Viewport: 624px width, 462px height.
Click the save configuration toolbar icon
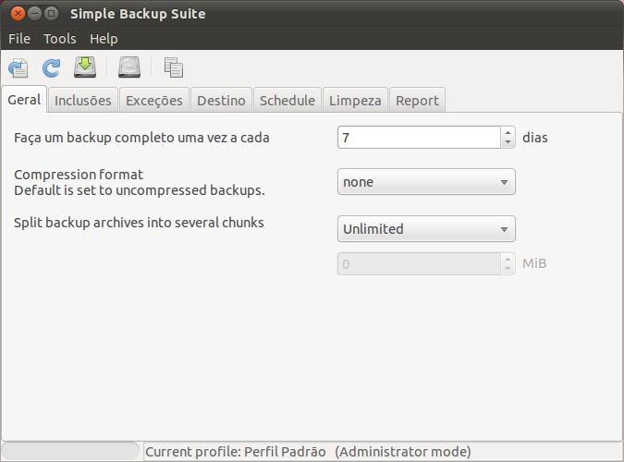tap(18, 68)
